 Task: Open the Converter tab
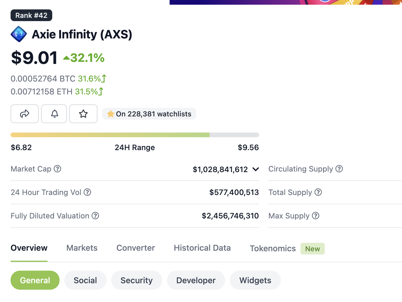tap(136, 248)
